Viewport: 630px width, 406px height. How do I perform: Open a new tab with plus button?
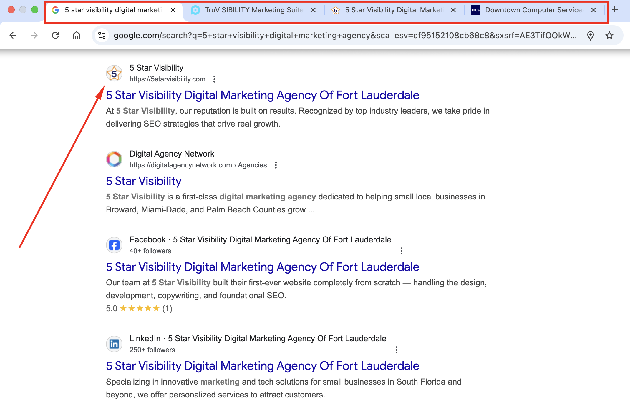(615, 10)
